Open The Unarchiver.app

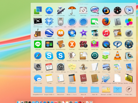pos(83,56)
